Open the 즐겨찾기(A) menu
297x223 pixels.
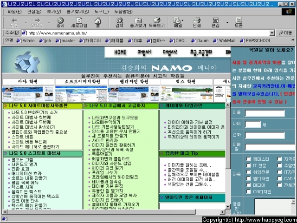78,12
